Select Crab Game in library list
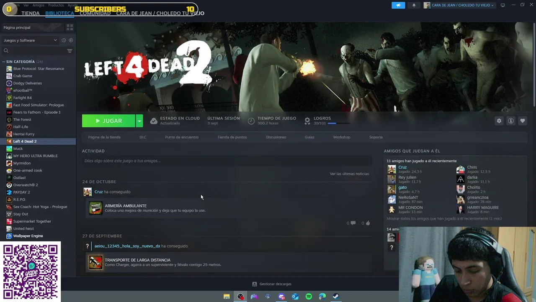The height and width of the screenshot is (302, 536). pos(38,76)
